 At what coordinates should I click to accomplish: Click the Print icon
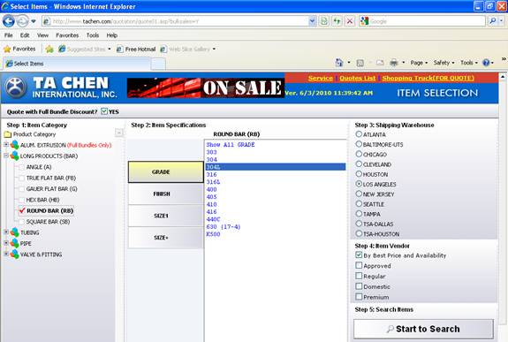[x=394, y=63]
